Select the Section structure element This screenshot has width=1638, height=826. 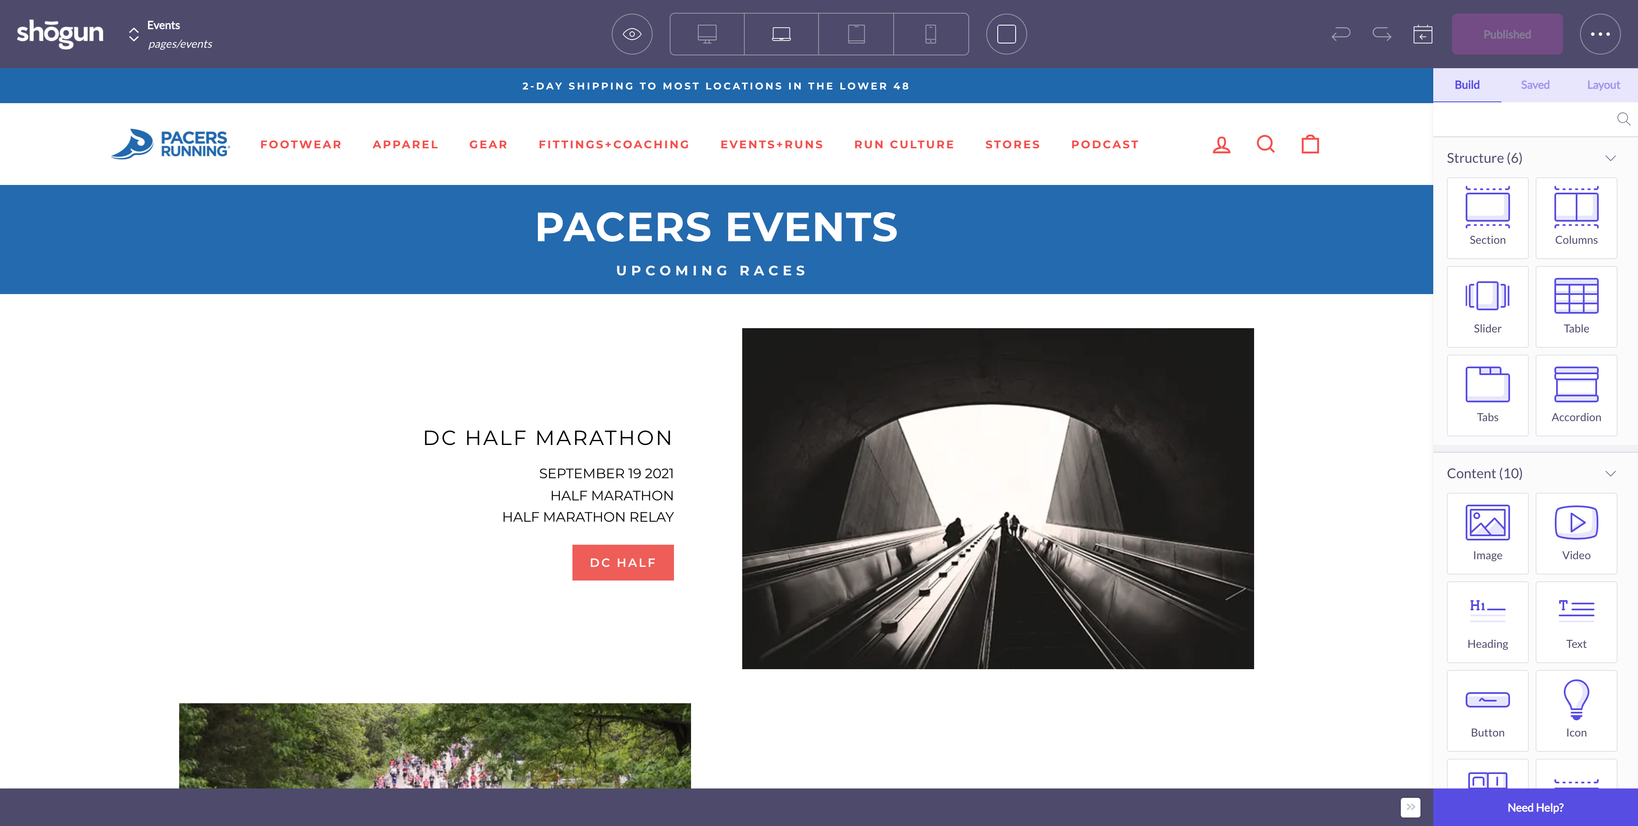click(1487, 218)
